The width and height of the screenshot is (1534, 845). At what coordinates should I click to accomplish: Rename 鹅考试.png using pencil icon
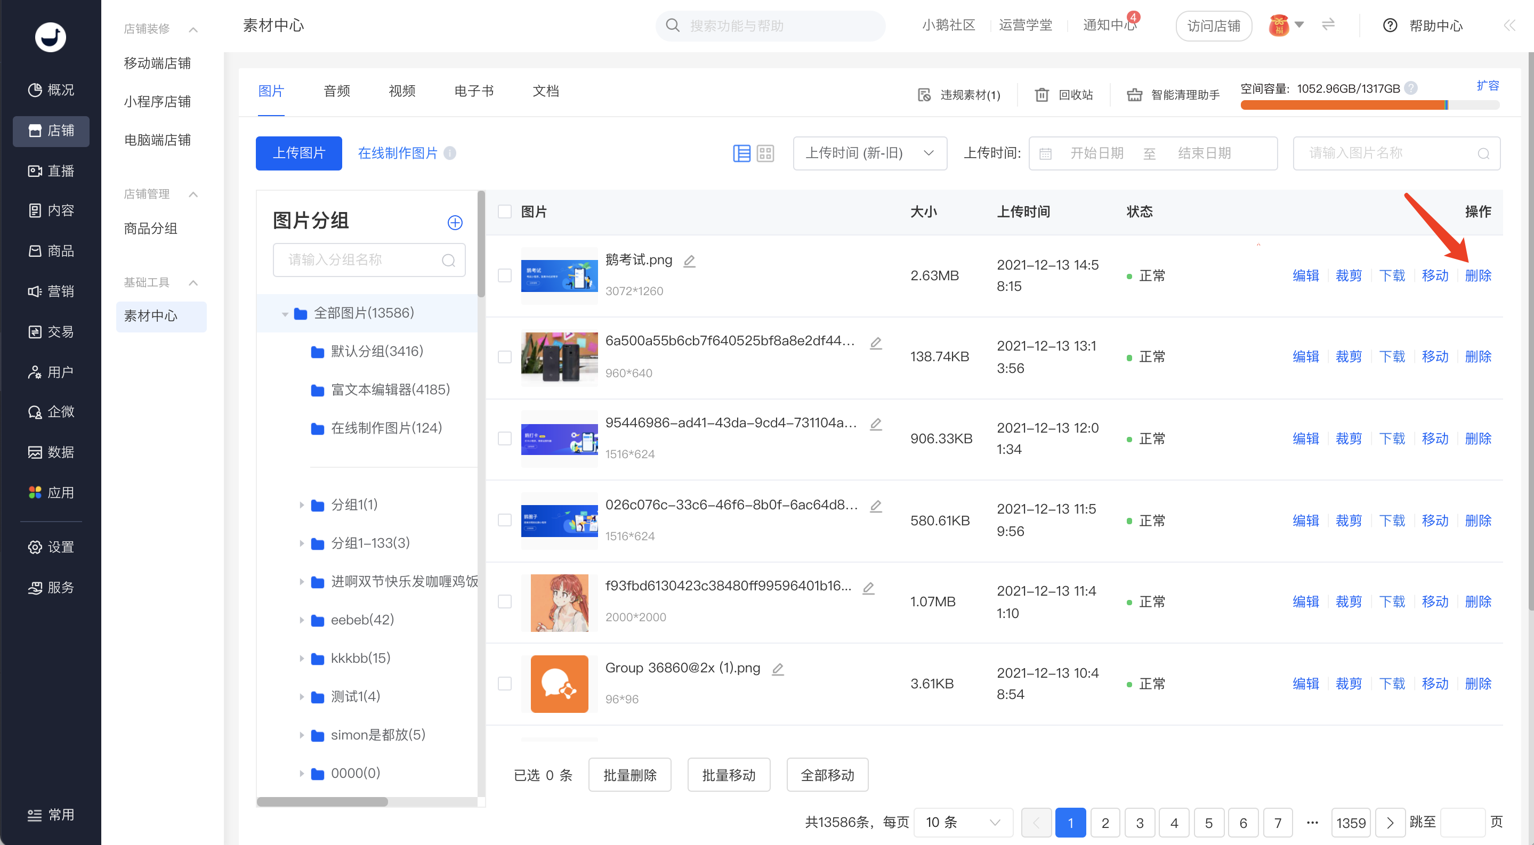tap(689, 261)
